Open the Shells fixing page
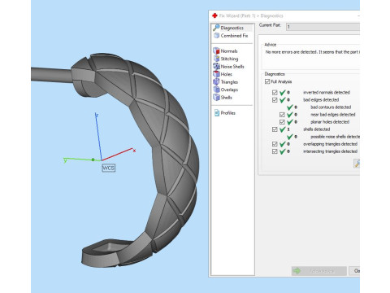The height and width of the screenshot is (293, 390). point(223,98)
